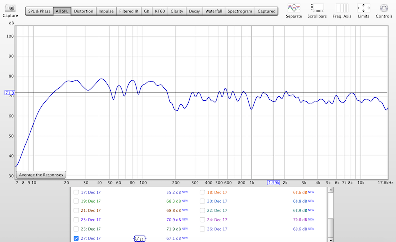
Task: Select the Captured tab
Action: [x=266, y=11]
